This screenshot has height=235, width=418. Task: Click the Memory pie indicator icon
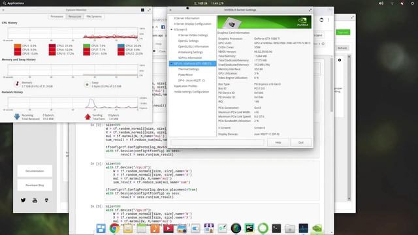(x=18, y=84)
